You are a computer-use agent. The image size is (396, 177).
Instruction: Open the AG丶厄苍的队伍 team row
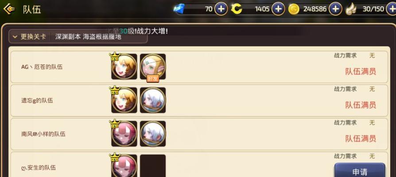tap(199, 67)
